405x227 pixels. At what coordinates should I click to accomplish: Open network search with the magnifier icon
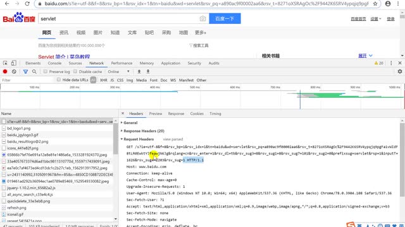pos(34,71)
